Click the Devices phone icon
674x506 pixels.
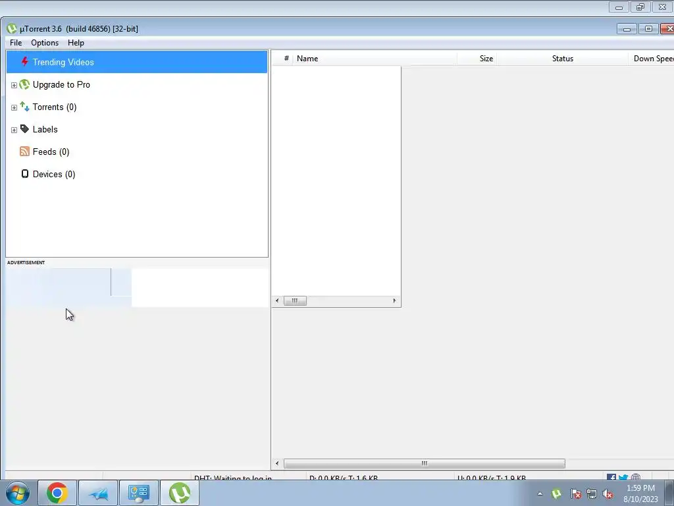pyautogui.click(x=25, y=174)
